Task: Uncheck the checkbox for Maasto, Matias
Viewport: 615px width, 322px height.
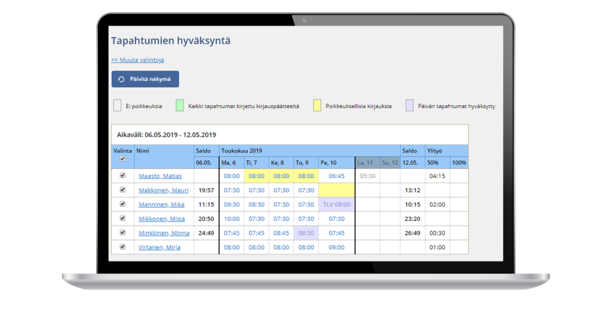Action: [x=123, y=176]
